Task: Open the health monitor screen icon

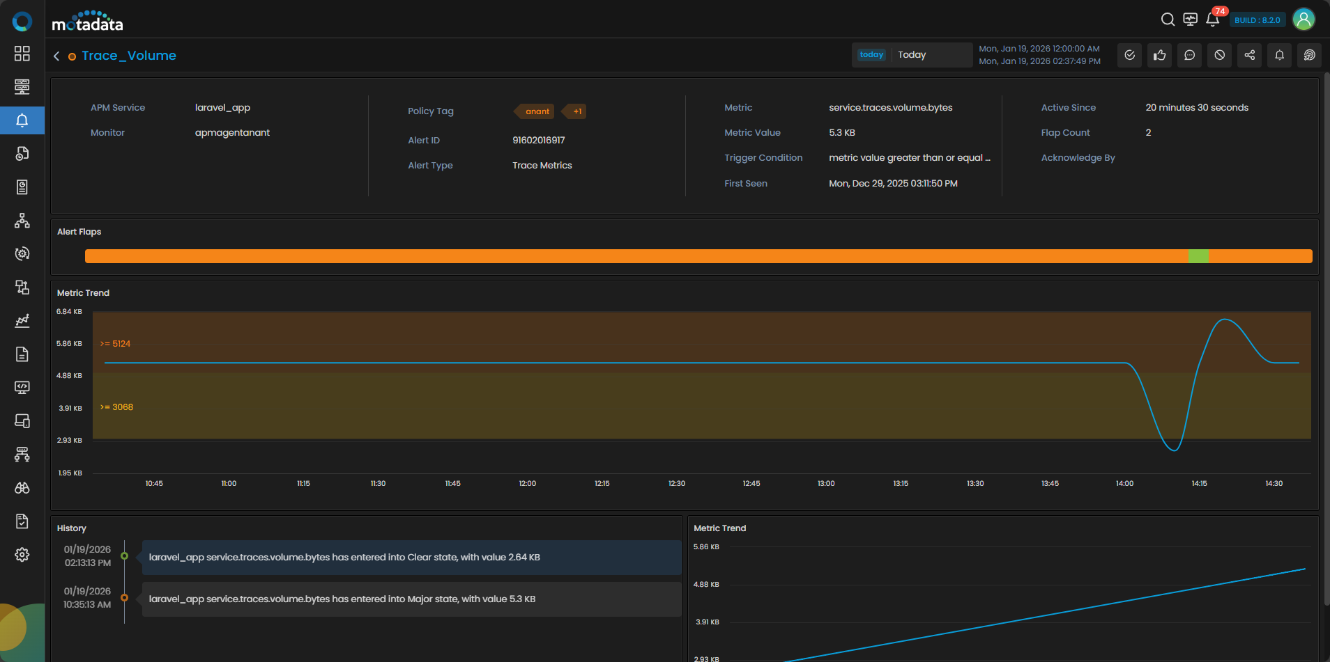Action: [1191, 19]
